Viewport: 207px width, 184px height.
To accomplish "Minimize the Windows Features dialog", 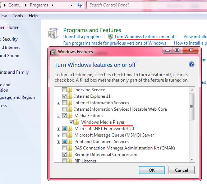I will pyautogui.click(x=167, y=50).
